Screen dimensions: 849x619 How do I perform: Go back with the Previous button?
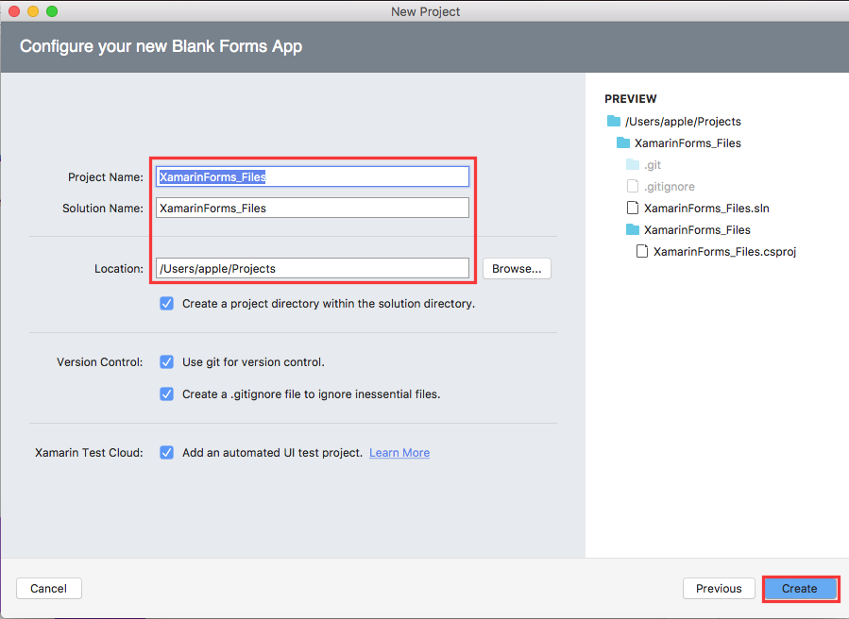click(x=719, y=589)
